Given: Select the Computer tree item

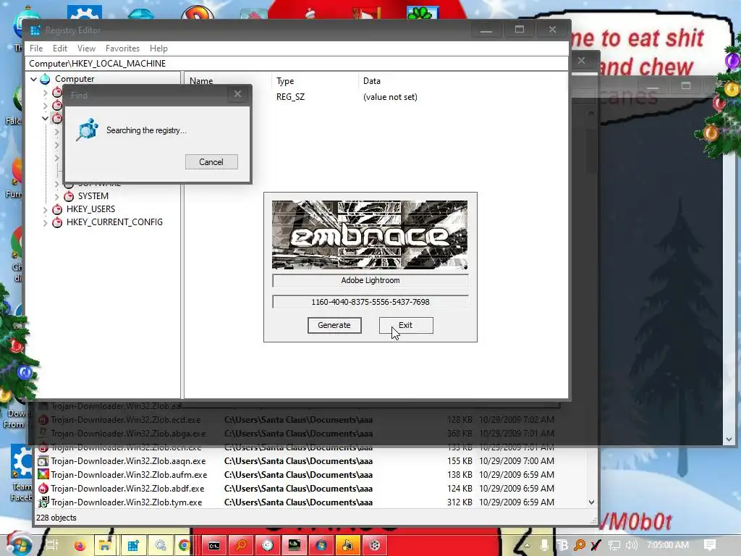Looking at the screenshot, I should [x=75, y=79].
